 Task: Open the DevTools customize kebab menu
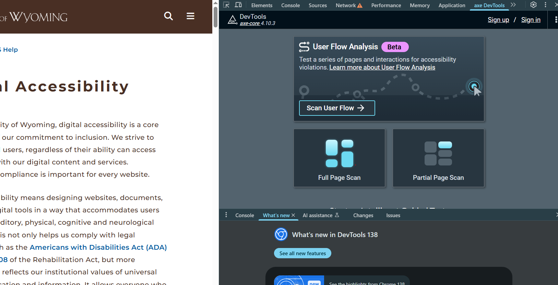545,5
